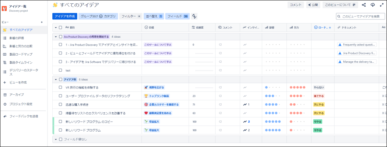
Task: Click the 製品ロードマップ board icon in sidebar
Action: coord(5,54)
